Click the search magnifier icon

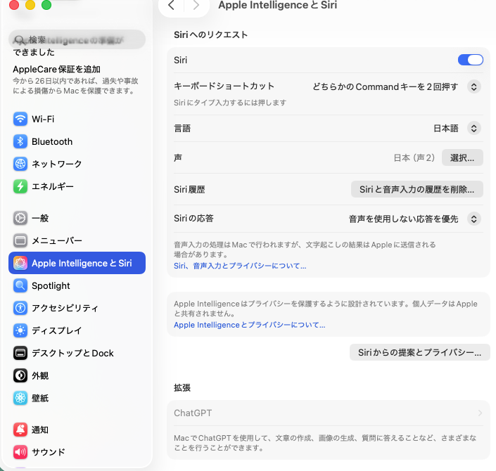[20, 40]
